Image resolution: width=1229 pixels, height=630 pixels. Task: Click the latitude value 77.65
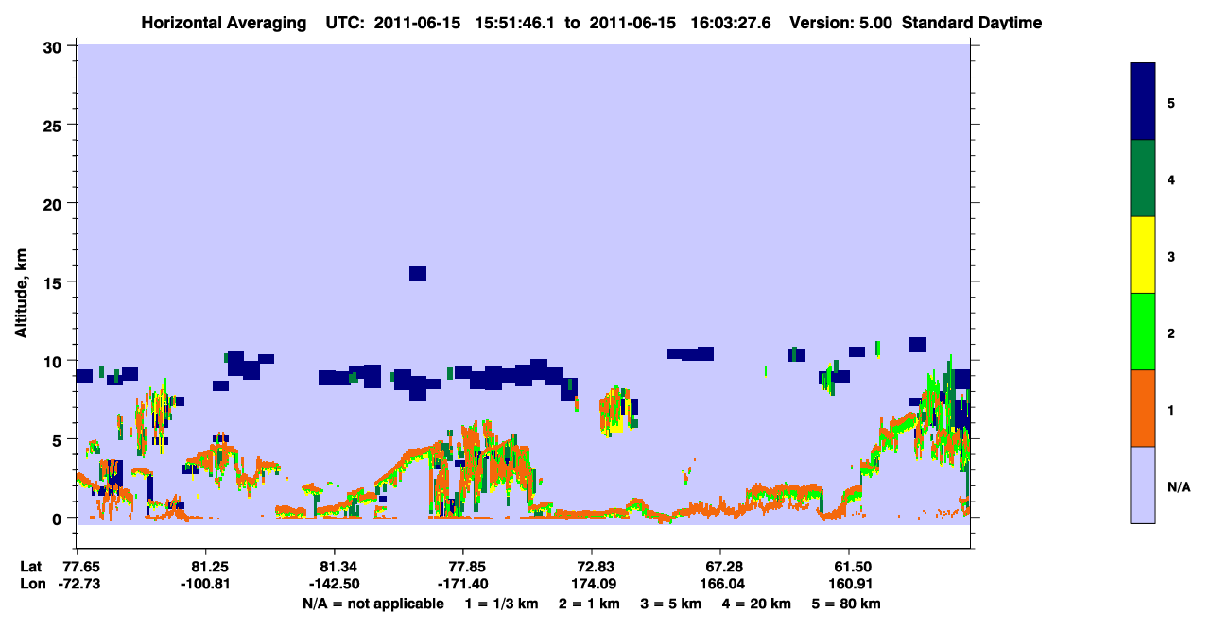coord(78,566)
